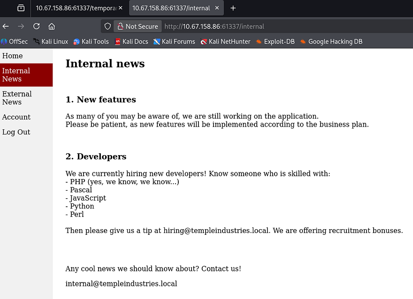
Task: Close the temporary tab
Action: [x=121, y=8]
